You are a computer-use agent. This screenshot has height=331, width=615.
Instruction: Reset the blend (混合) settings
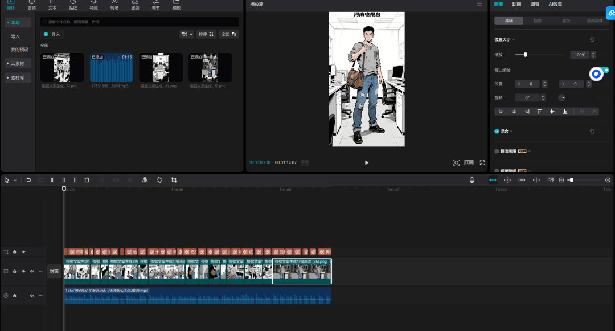tap(592, 132)
